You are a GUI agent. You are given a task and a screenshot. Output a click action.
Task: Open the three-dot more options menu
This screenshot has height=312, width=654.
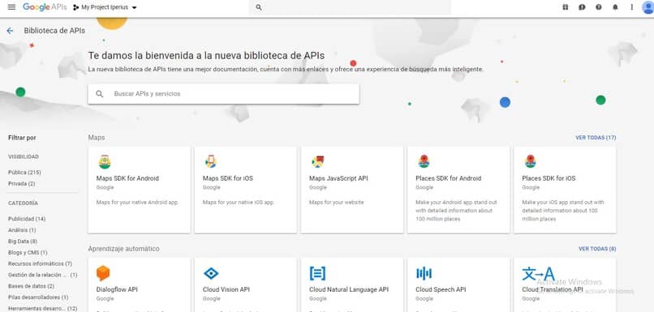coord(632,7)
